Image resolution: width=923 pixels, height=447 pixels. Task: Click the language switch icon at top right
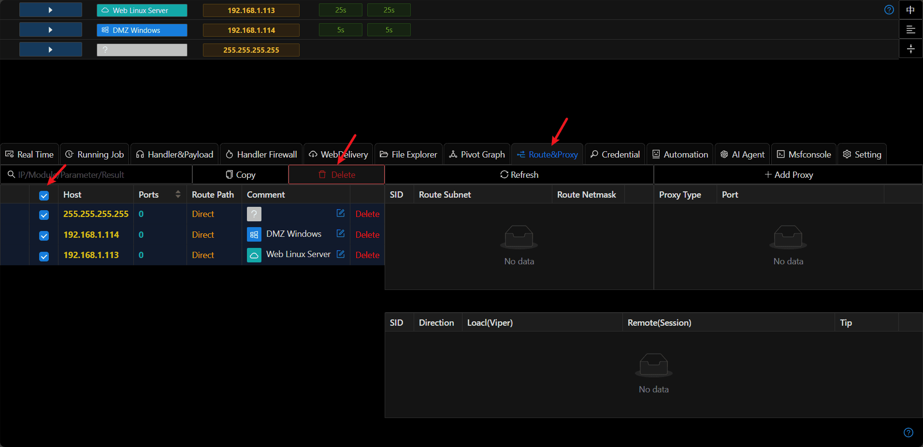910,10
